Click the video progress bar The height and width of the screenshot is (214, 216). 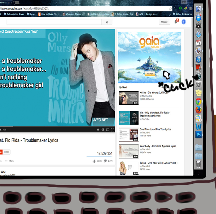pos(51,127)
